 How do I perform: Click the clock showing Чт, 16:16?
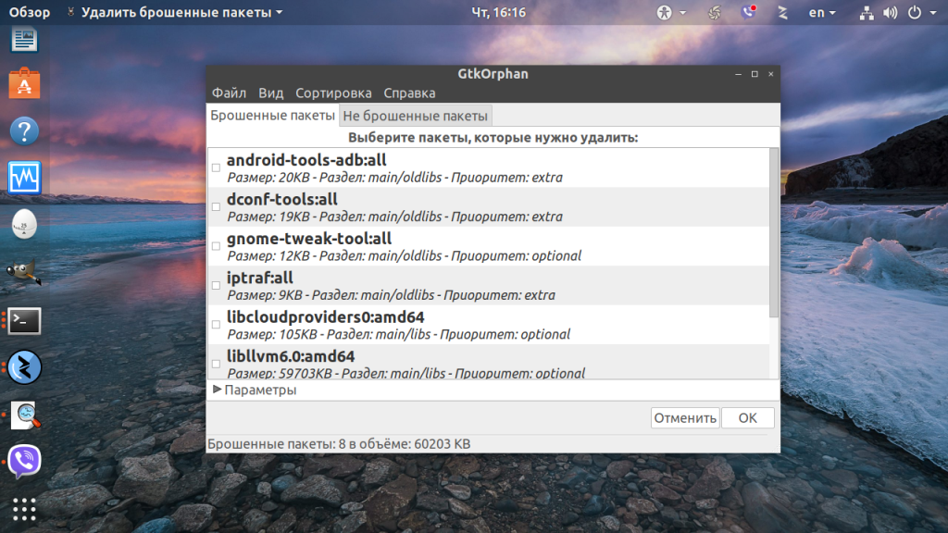coord(499,13)
